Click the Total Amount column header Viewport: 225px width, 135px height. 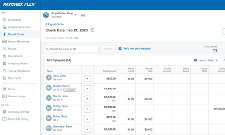pos(109,71)
